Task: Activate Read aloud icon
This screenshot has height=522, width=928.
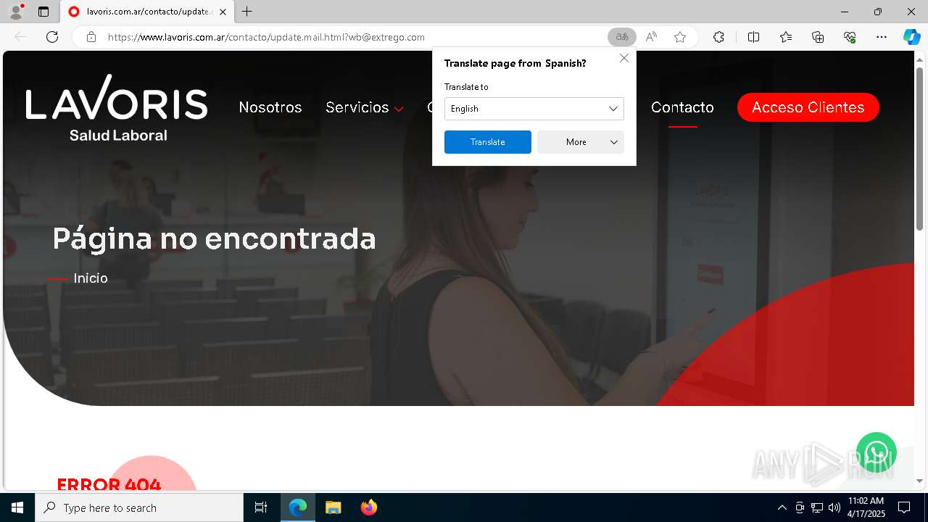Action: pos(651,37)
